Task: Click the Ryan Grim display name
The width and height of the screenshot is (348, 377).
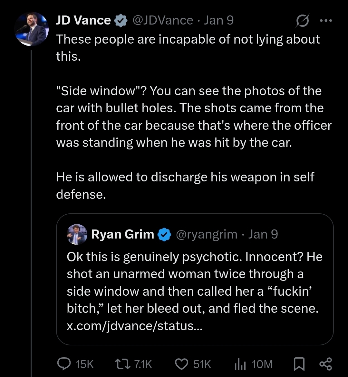Action: 122,234
